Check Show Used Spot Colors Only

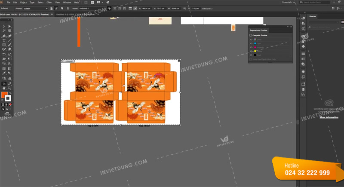(x=251, y=59)
